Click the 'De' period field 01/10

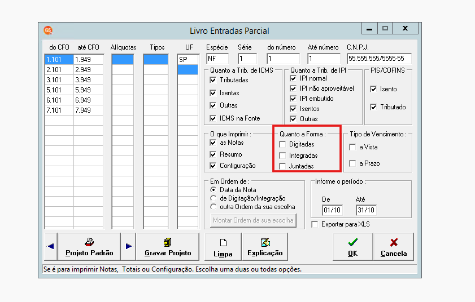[x=332, y=210]
